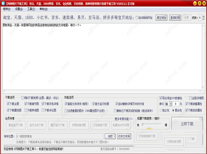Toggle the 下载销售属性 checkbox
The image size is (207, 154).
(186, 104)
